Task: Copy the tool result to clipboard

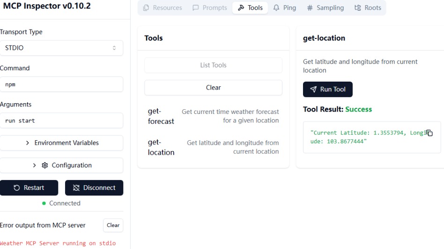Action: 429,133
